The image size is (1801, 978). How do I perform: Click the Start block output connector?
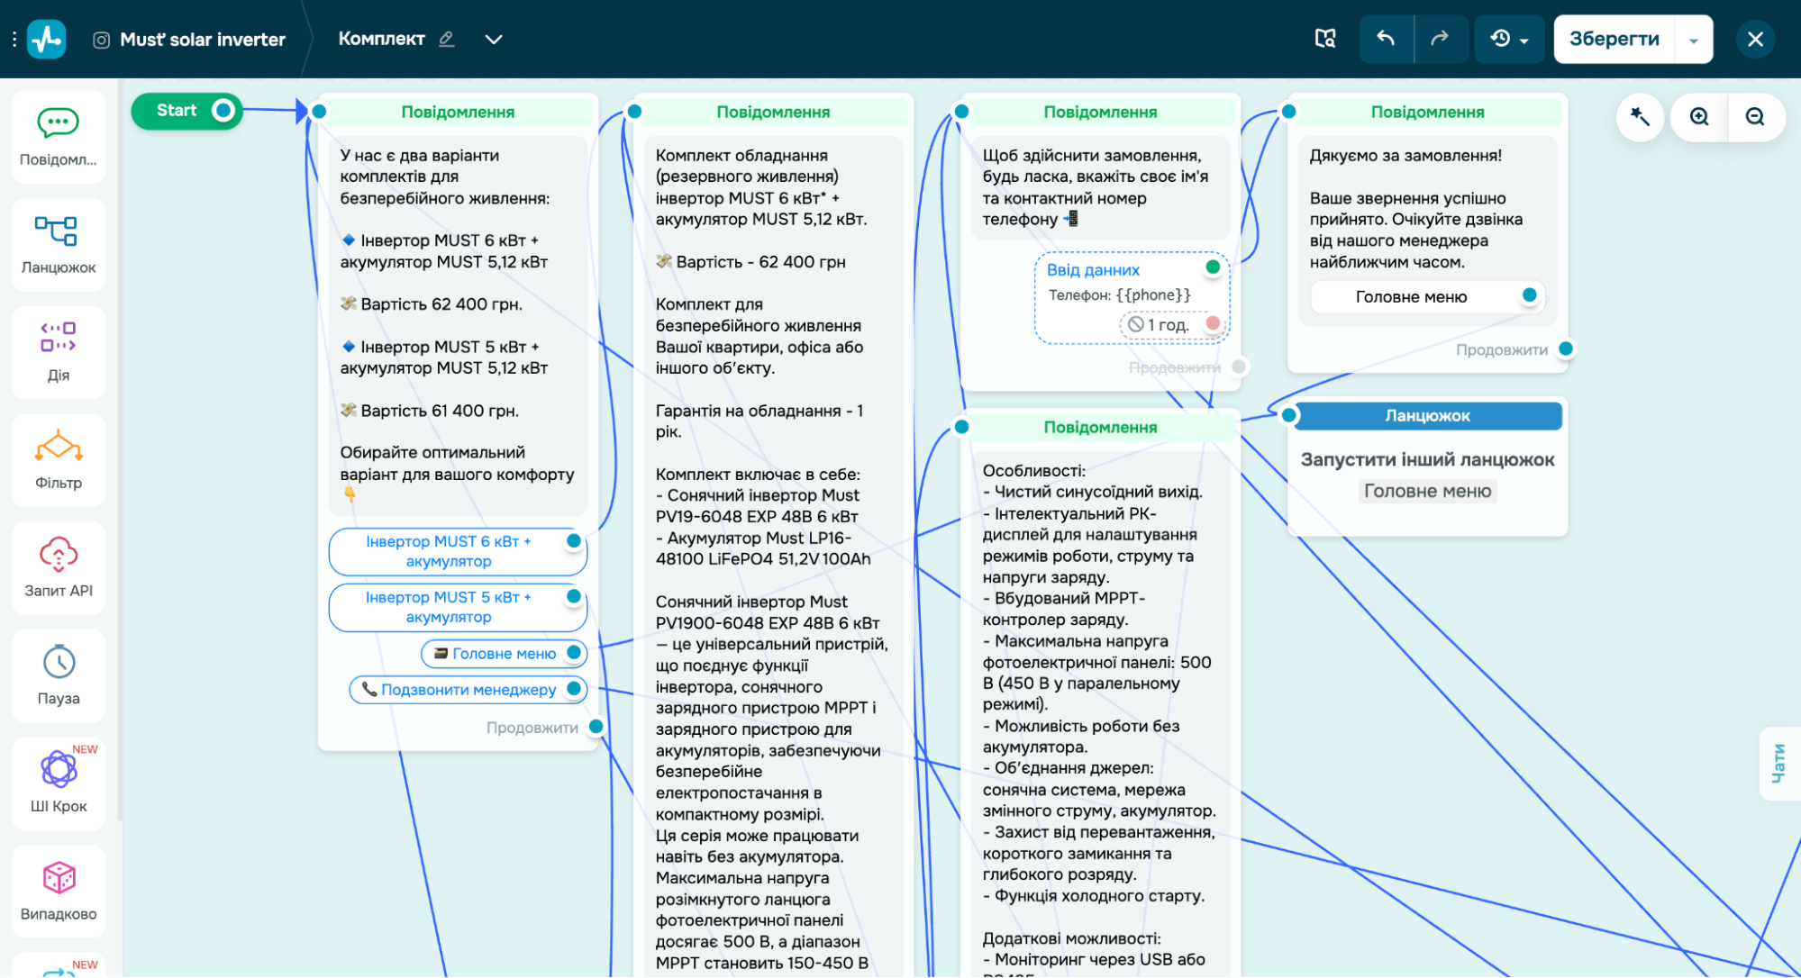point(223,111)
